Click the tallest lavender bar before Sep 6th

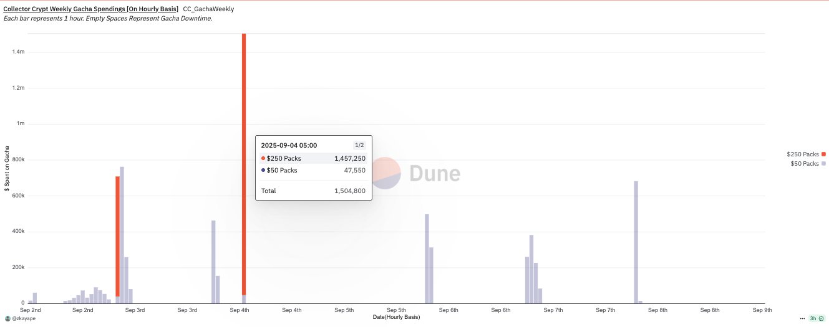tap(427, 258)
